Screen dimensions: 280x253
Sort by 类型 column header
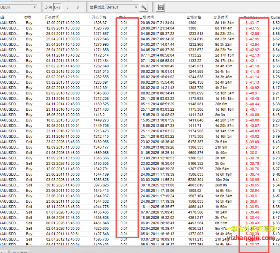click(28, 17)
